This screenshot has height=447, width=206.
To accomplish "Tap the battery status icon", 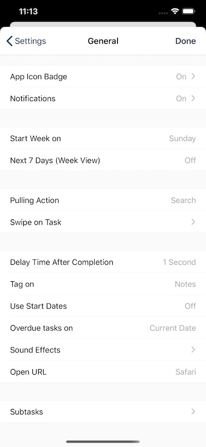I will 188,11.
